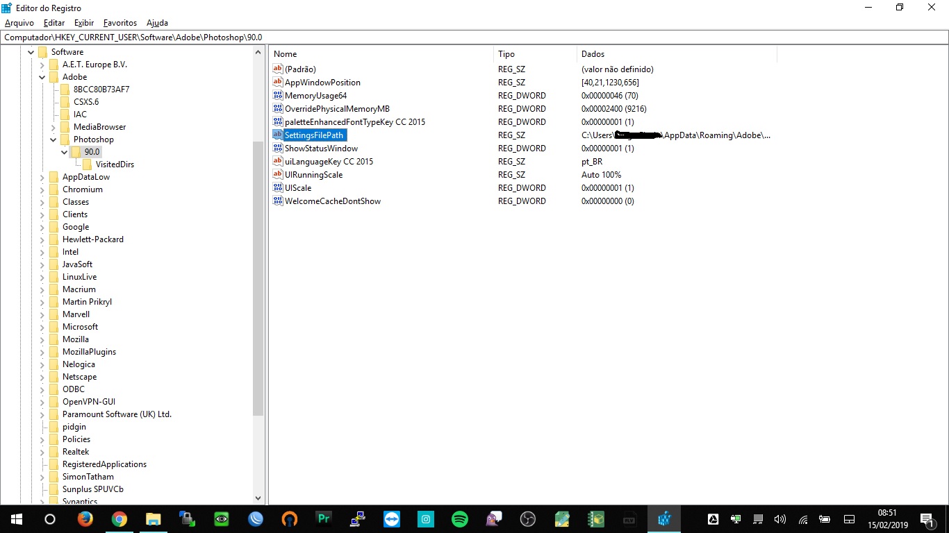Viewport: 949px width, 533px height.
Task: Expand the Microsoft registry key
Action: coord(42,327)
